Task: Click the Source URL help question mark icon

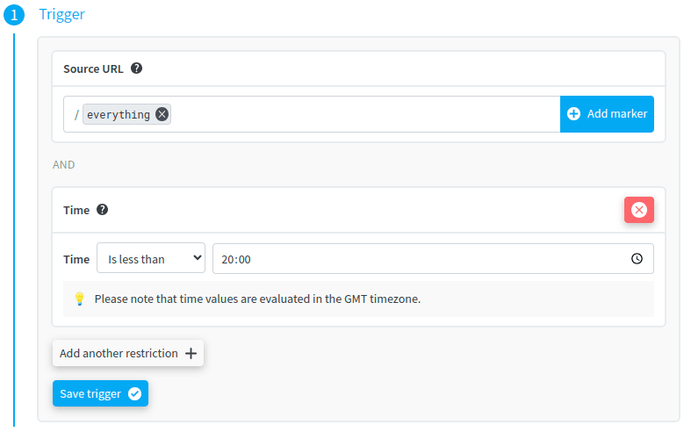Action: [x=137, y=68]
